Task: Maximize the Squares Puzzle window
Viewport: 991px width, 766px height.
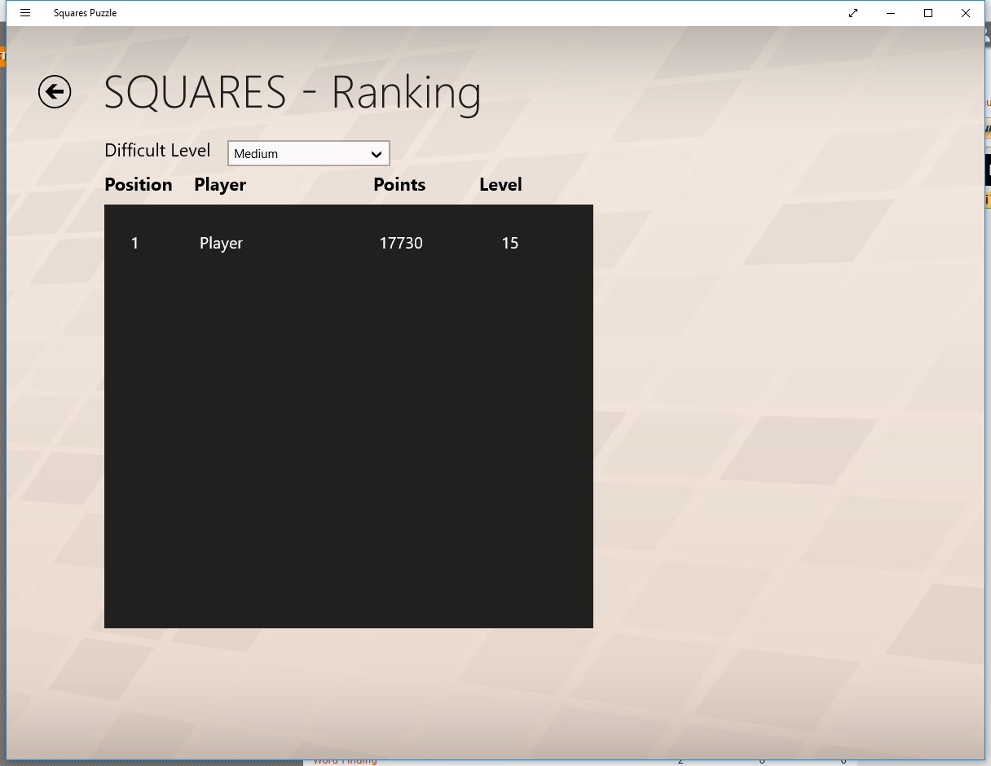Action: click(x=928, y=13)
